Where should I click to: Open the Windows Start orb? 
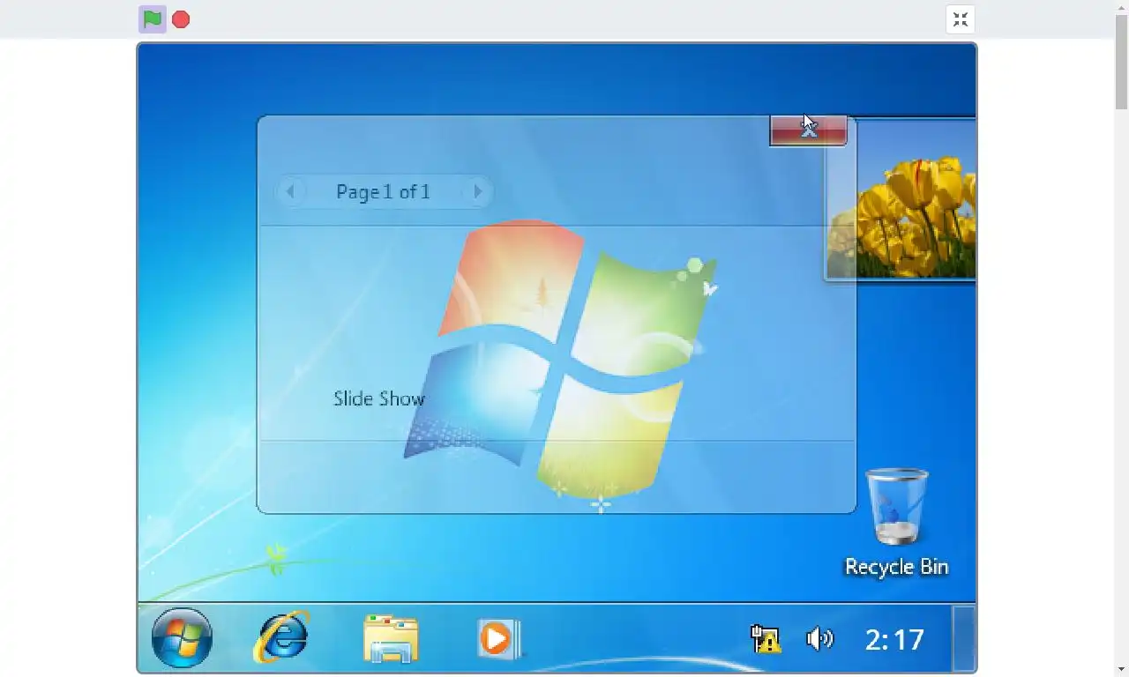(x=182, y=637)
